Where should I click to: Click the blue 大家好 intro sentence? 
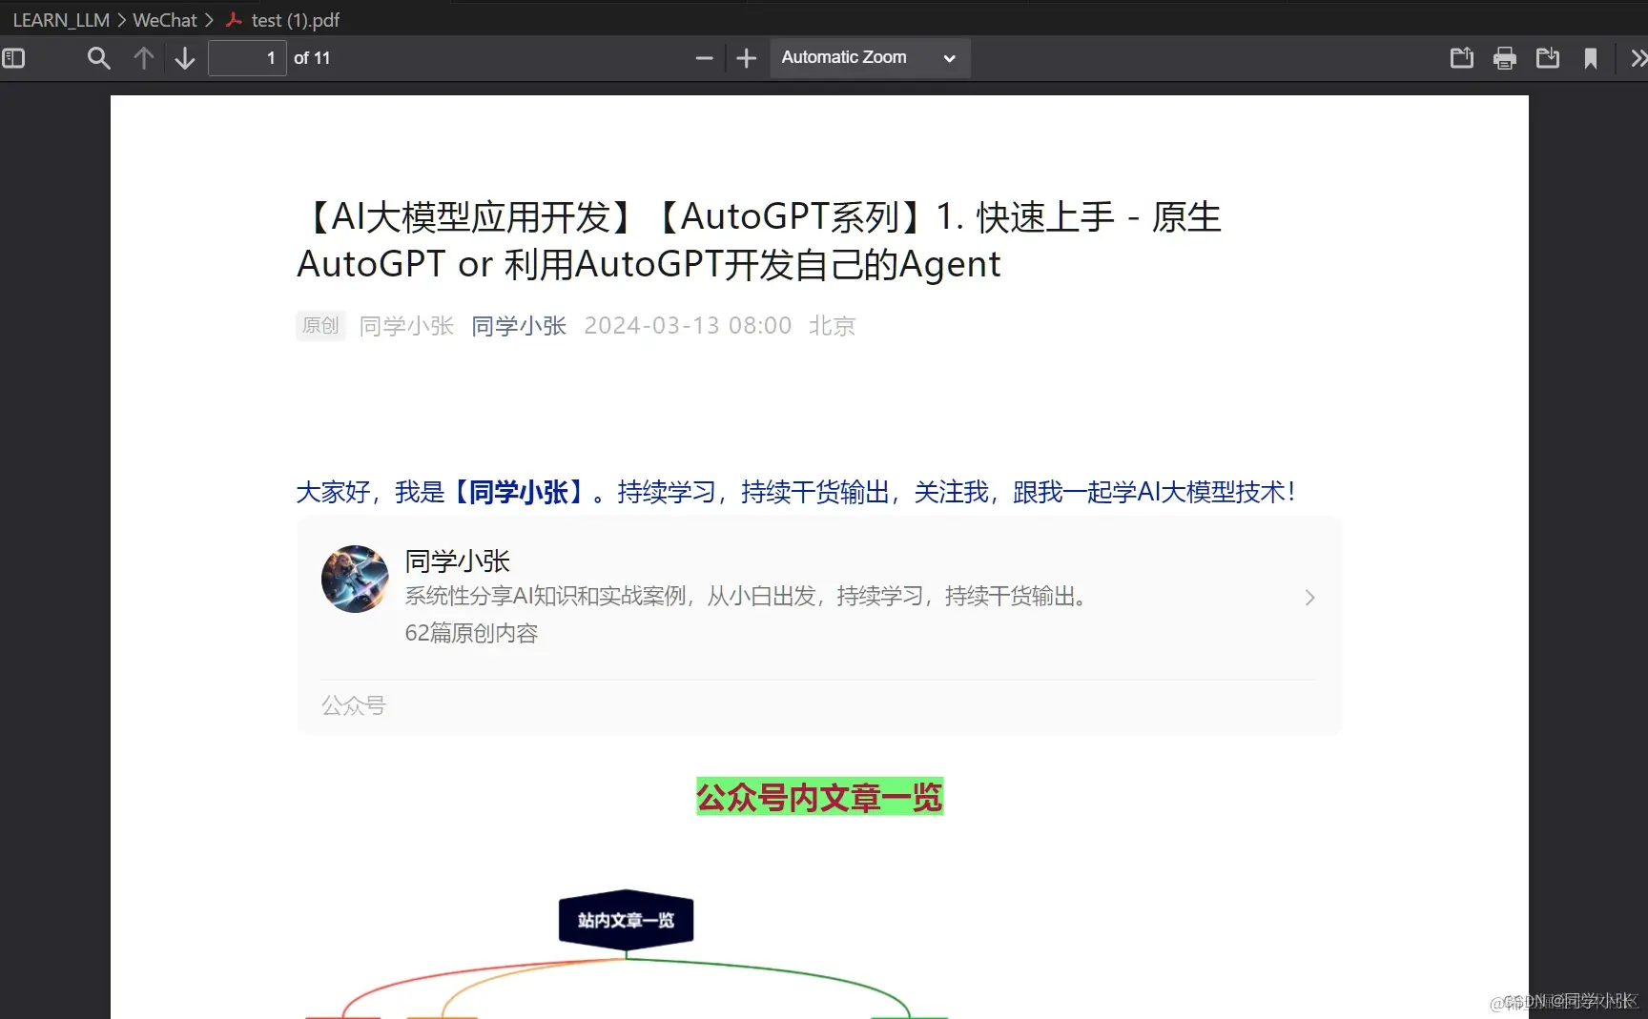pyautogui.click(x=796, y=492)
